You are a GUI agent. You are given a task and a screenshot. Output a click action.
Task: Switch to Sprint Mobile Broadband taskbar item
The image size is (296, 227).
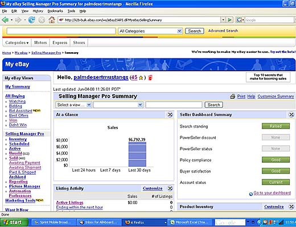click(54, 222)
